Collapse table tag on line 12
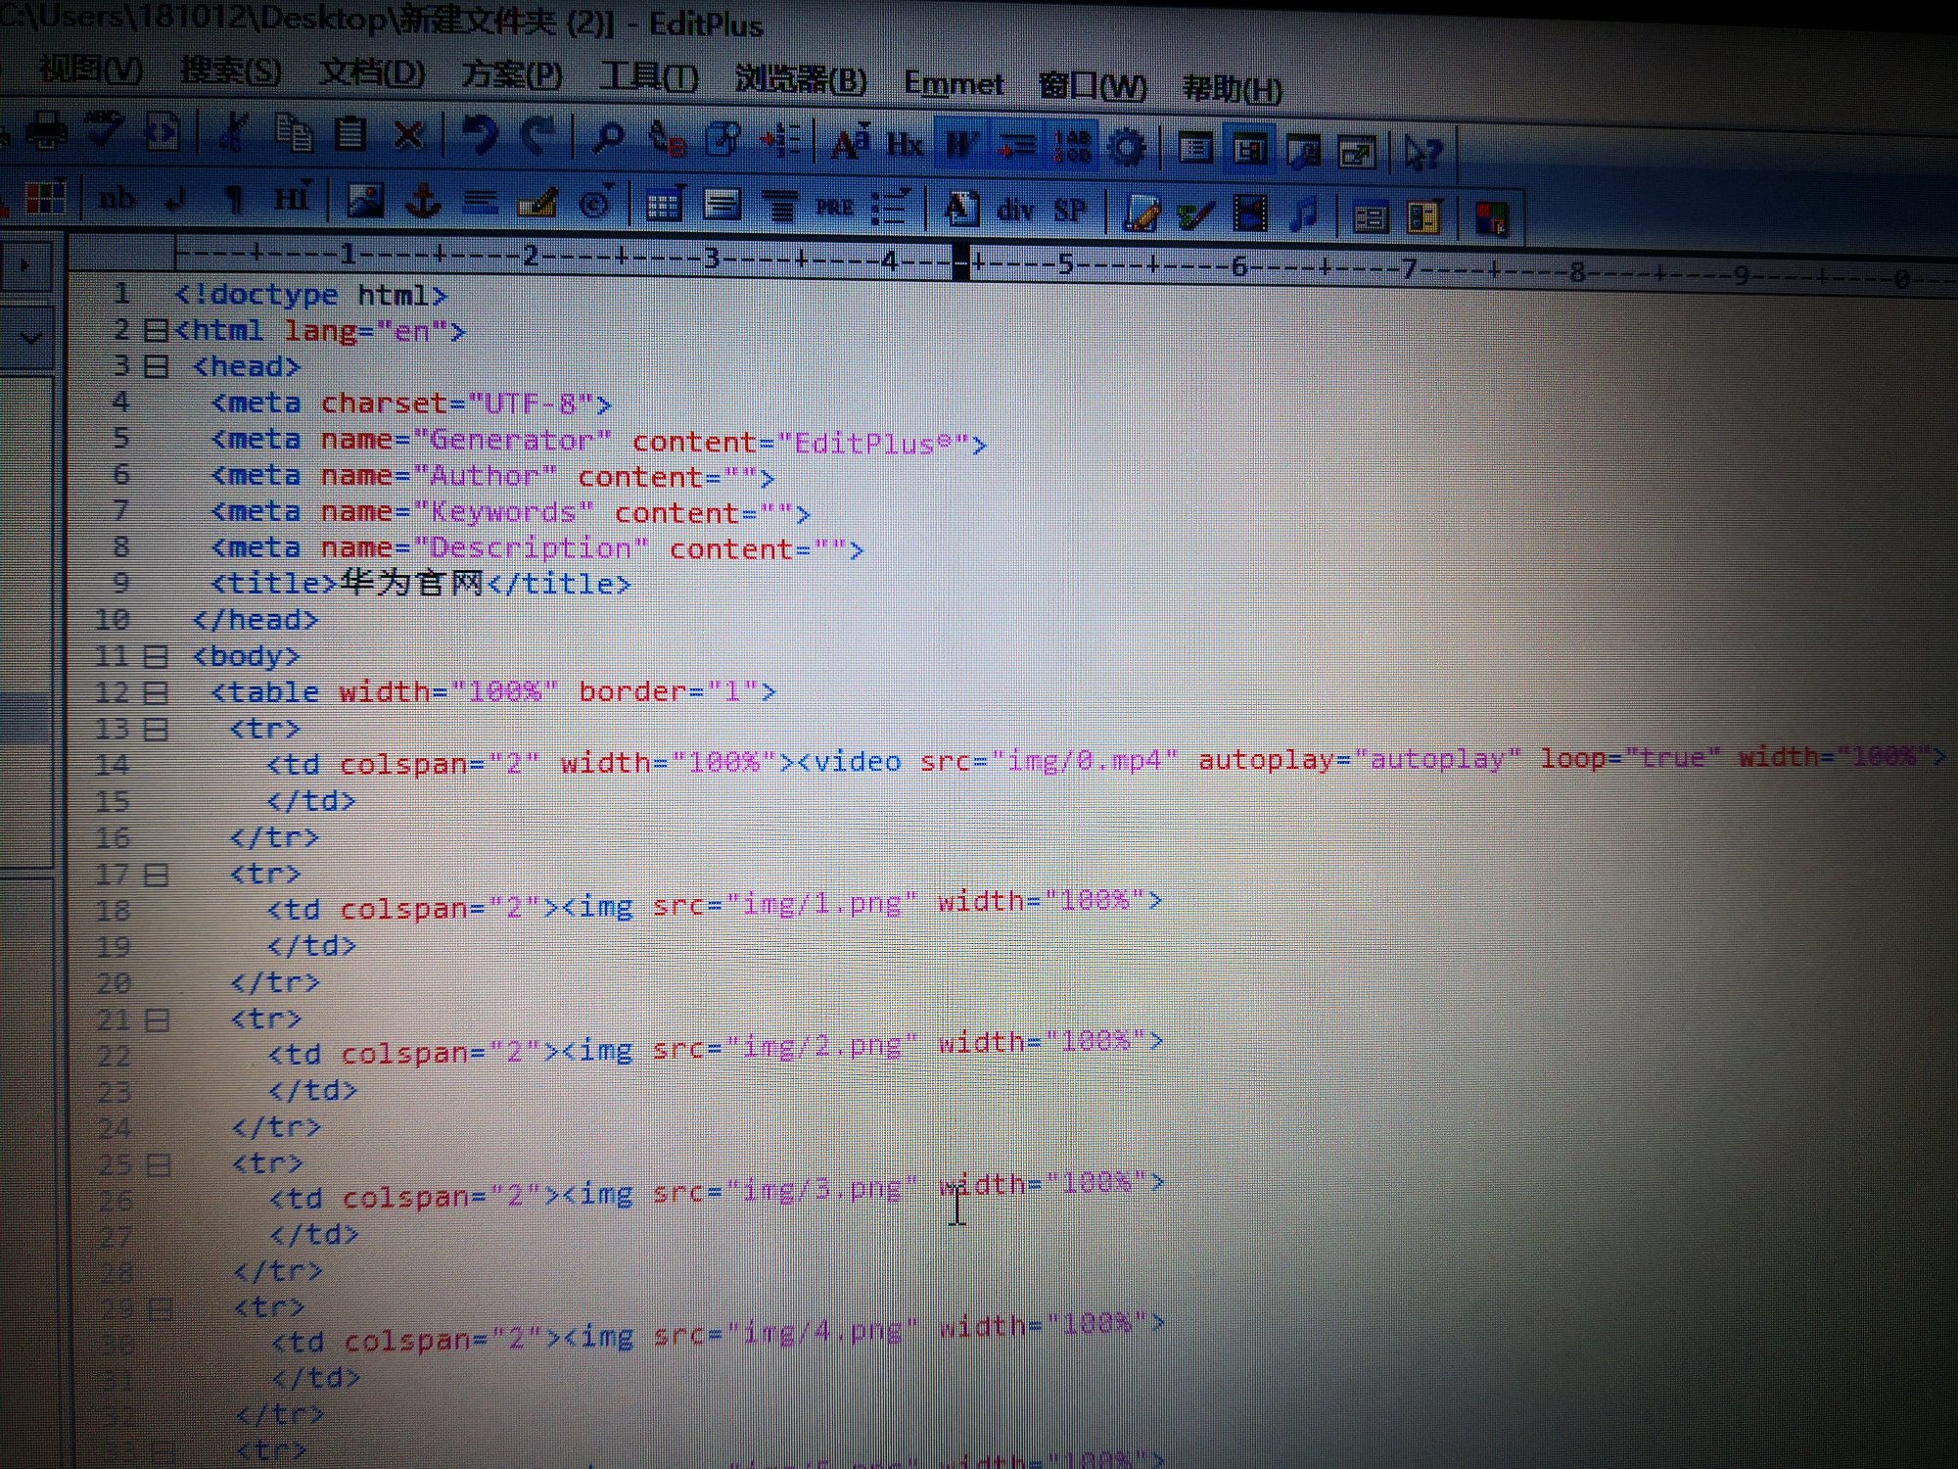1958x1469 pixels. click(x=155, y=693)
